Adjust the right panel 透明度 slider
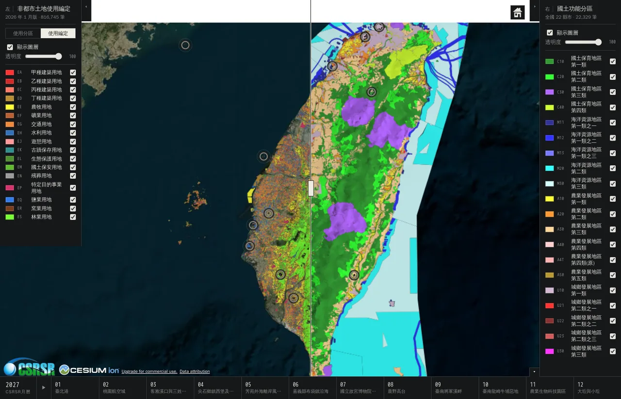The image size is (621, 399). [x=583, y=42]
